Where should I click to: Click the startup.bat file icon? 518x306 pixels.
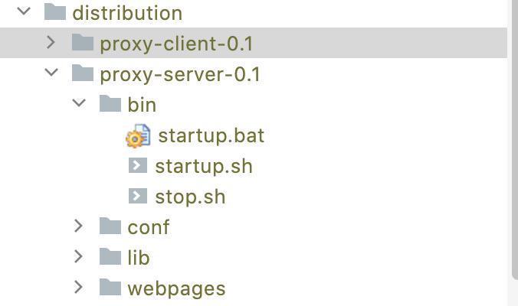(x=138, y=136)
